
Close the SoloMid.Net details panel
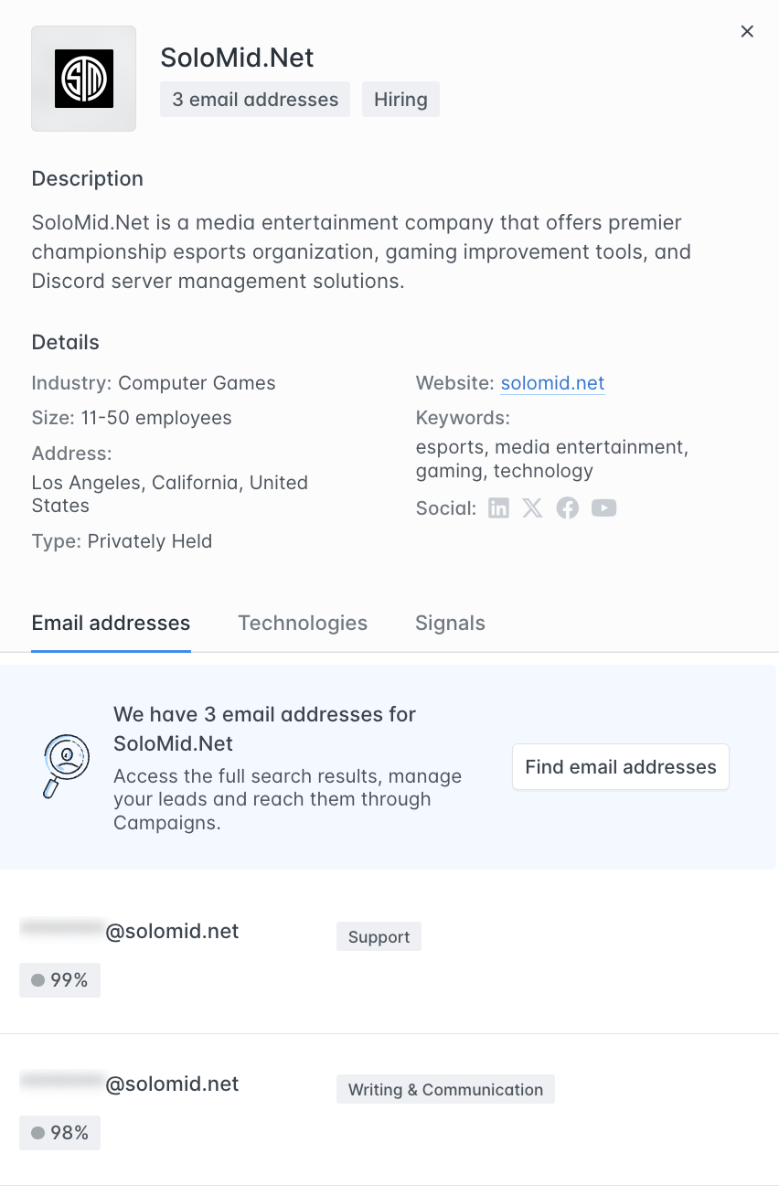pyautogui.click(x=747, y=31)
